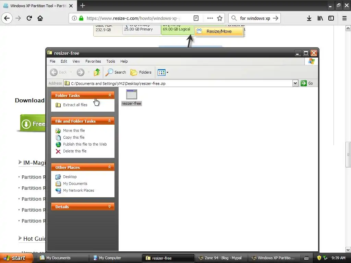Open a new browser tab

[83, 5]
